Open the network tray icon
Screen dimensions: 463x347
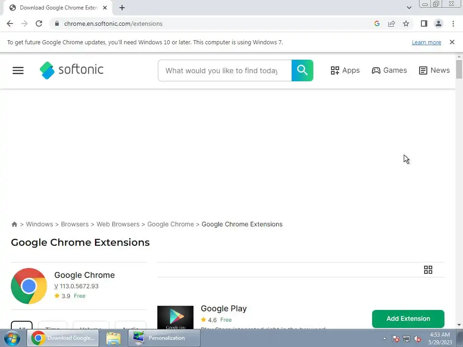pyautogui.click(x=406, y=338)
